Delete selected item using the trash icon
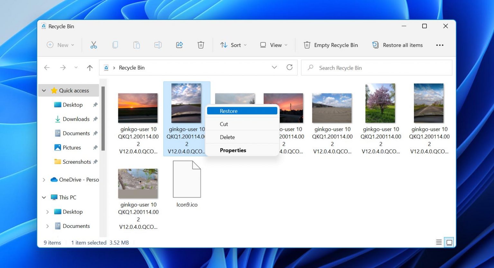Viewport: 494px width, 268px height. click(x=201, y=45)
